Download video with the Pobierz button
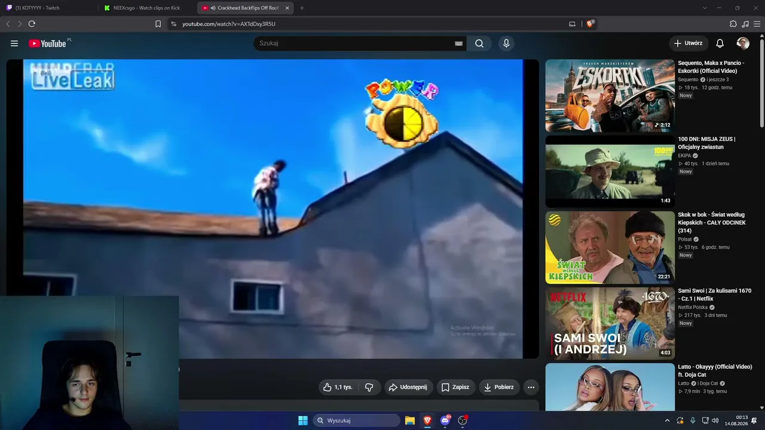Viewport: 765px width, 430px height. pos(499,387)
